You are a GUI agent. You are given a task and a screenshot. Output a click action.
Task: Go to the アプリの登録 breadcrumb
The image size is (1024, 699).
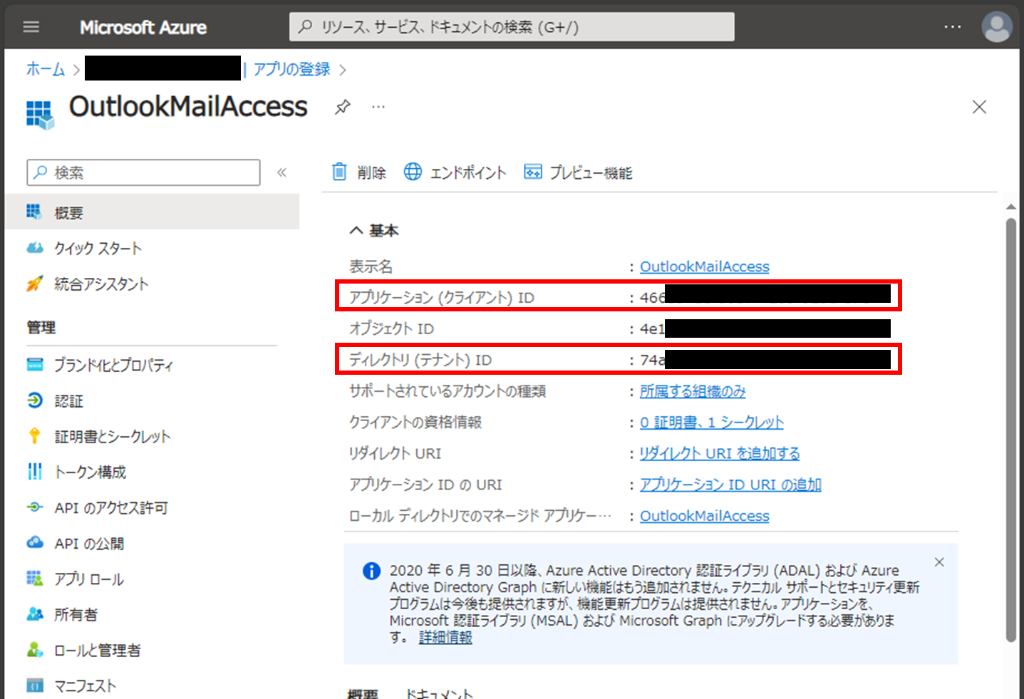[x=291, y=69]
